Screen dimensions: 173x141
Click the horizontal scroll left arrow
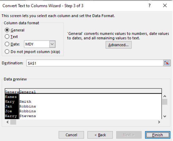[7, 122]
